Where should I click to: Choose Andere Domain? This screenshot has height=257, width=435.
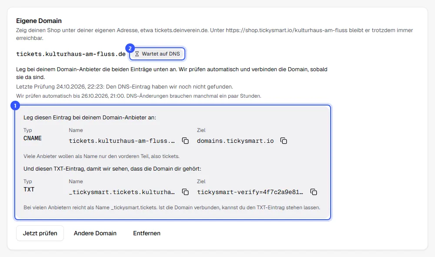click(x=95, y=233)
